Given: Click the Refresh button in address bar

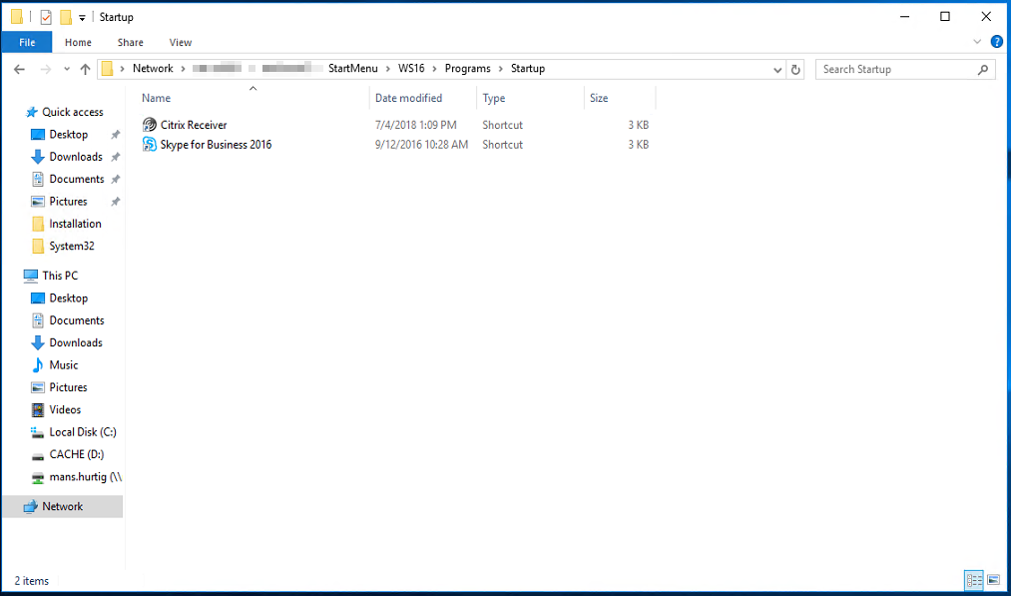Looking at the screenshot, I should click(x=795, y=70).
